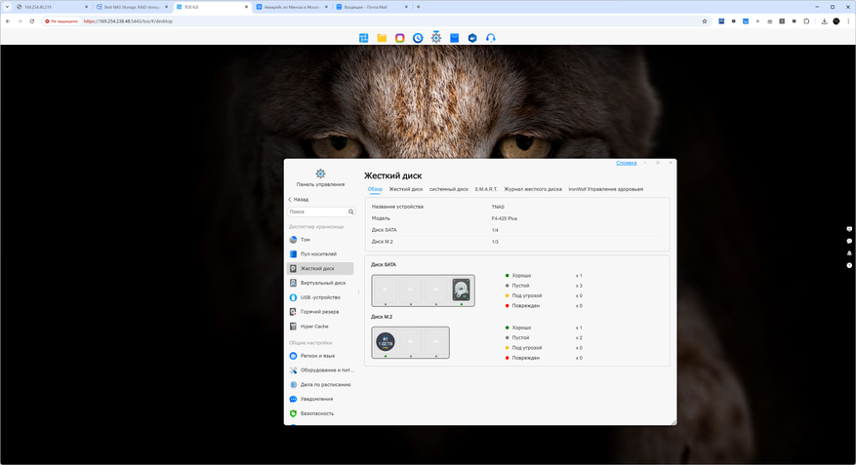Open USB -устройство section
856x465 pixels.
tap(320, 297)
